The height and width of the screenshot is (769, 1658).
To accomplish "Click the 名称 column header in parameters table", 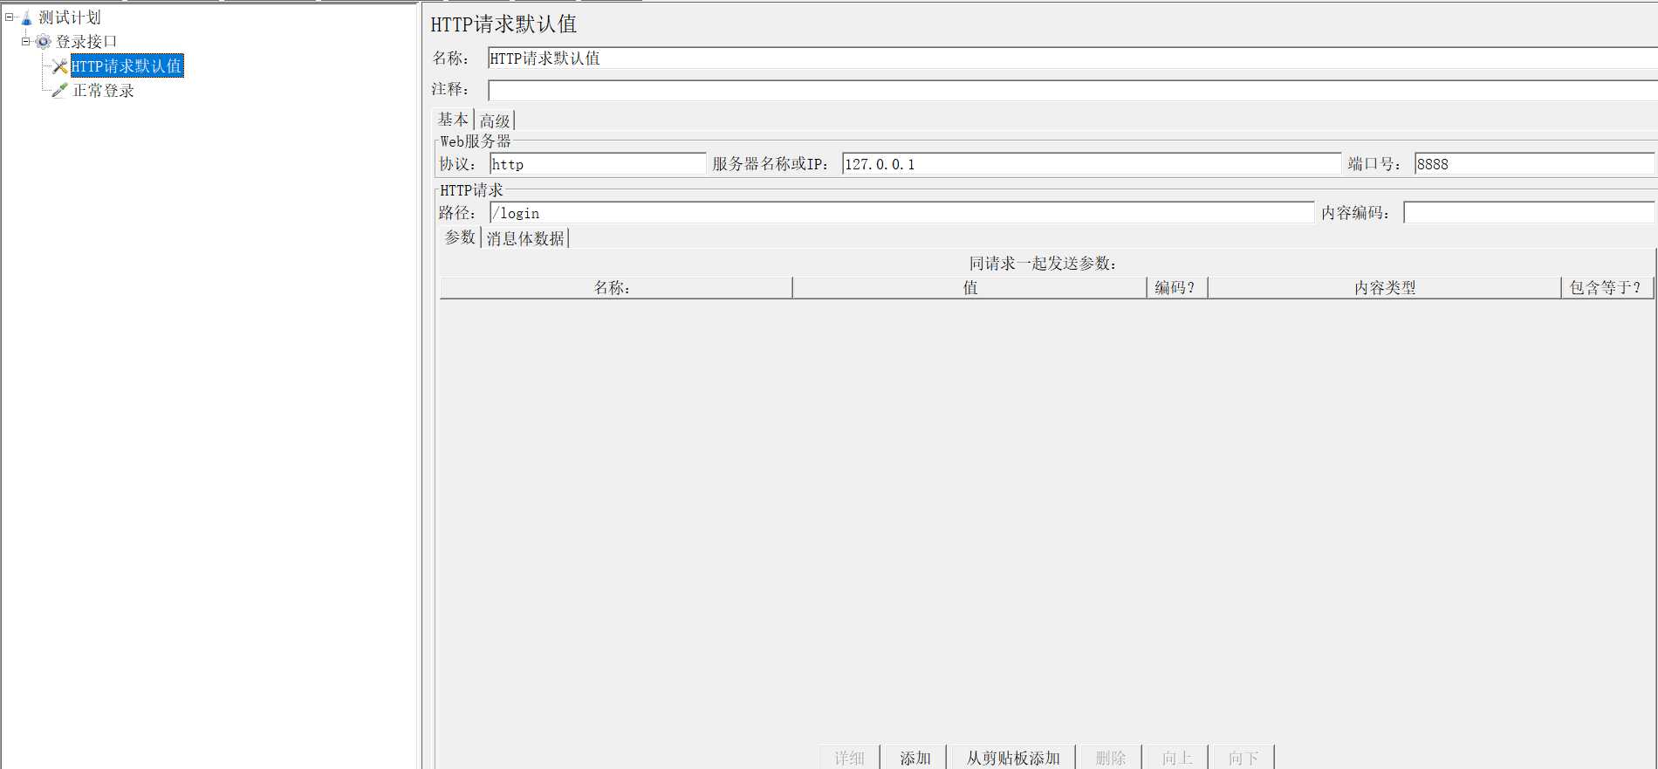I will [616, 288].
